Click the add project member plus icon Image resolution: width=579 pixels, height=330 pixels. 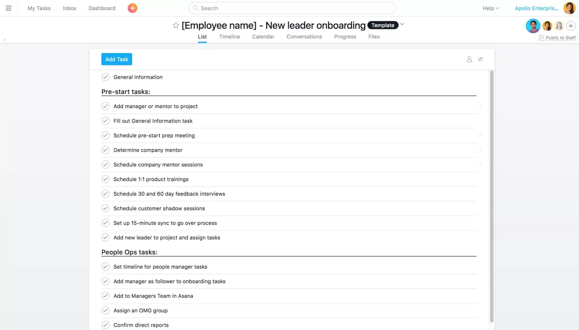(571, 26)
